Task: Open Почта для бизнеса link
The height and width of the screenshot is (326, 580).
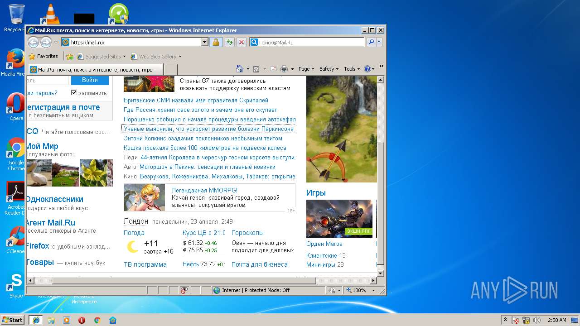Action: [x=260, y=264]
